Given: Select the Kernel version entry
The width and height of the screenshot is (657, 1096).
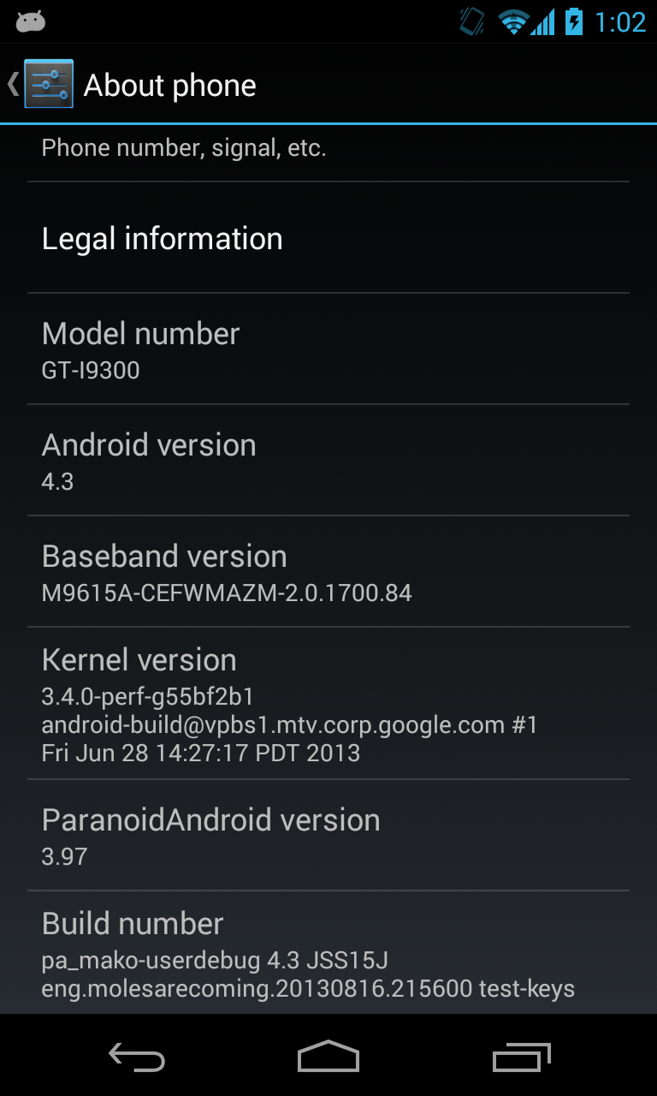Looking at the screenshot, I should pos(328,704).
